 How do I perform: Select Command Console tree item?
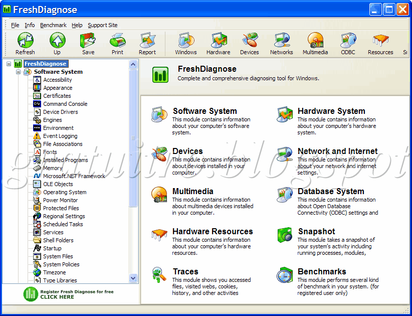65,104
